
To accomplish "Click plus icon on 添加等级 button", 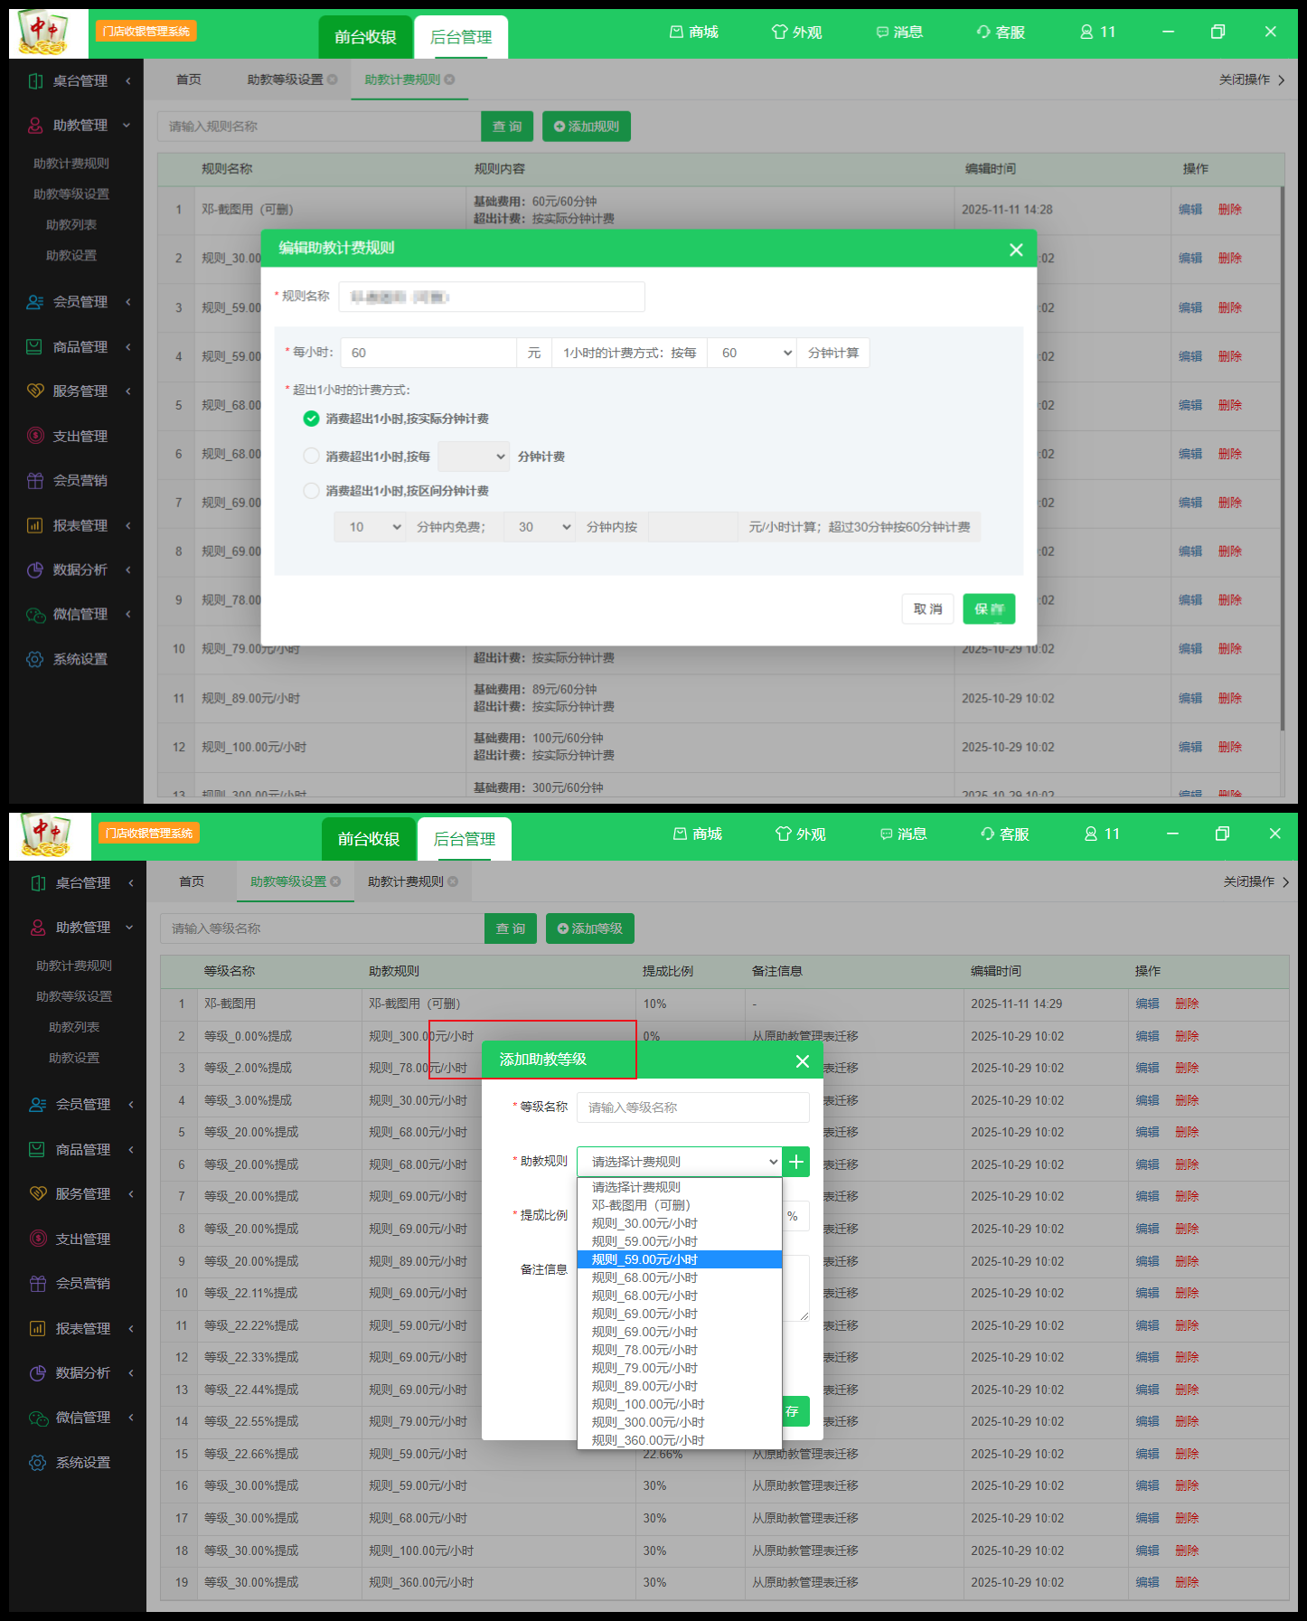I will point(563,928).
